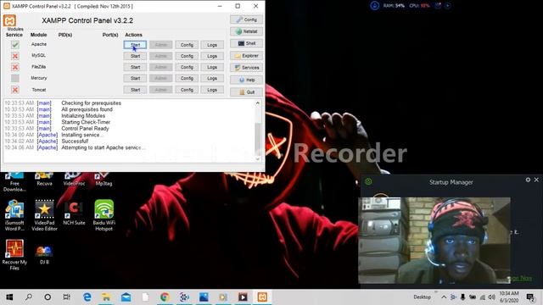The height and width of the screenshot is (305, 543).
Task: Open Free Downloa... desktop shortcut
Action: 14,182
